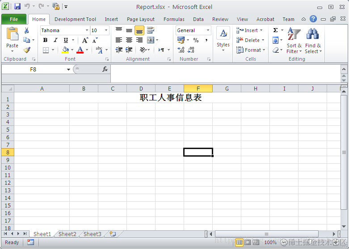Open the File tab

coord(14,19)
